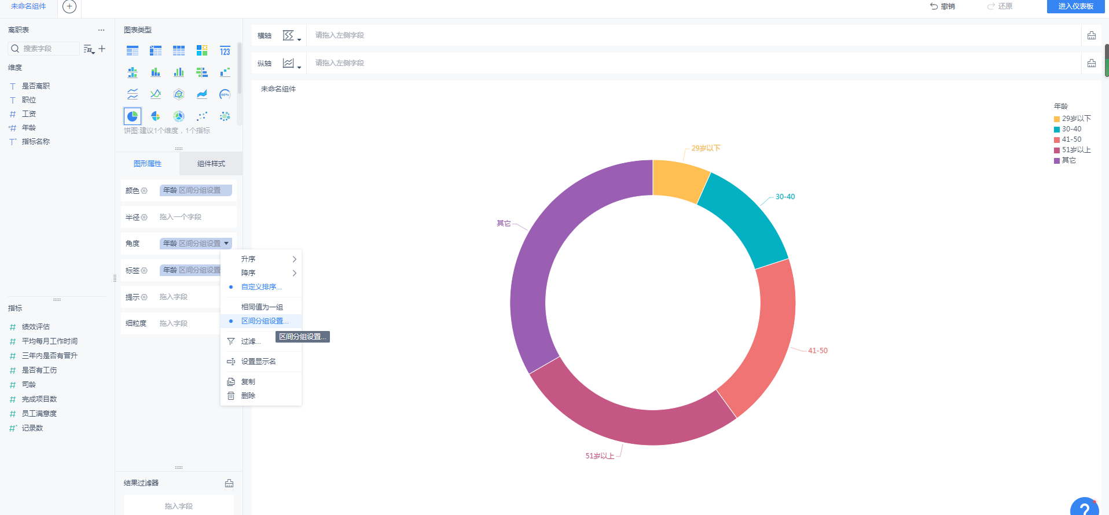Select the cross table chart type
1109x515 pixels.
click(156, 51)
